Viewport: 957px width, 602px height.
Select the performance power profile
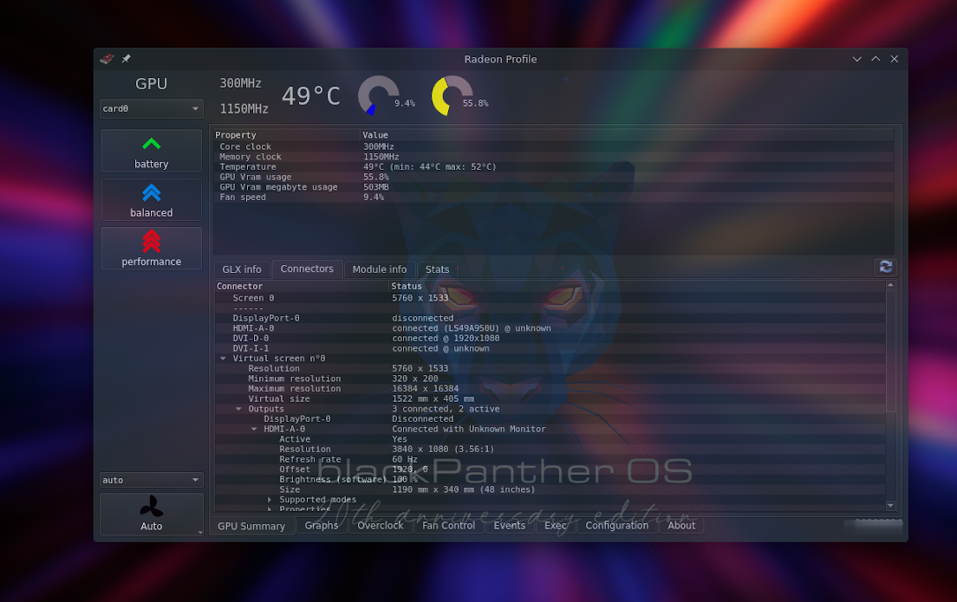pos(152,249)
